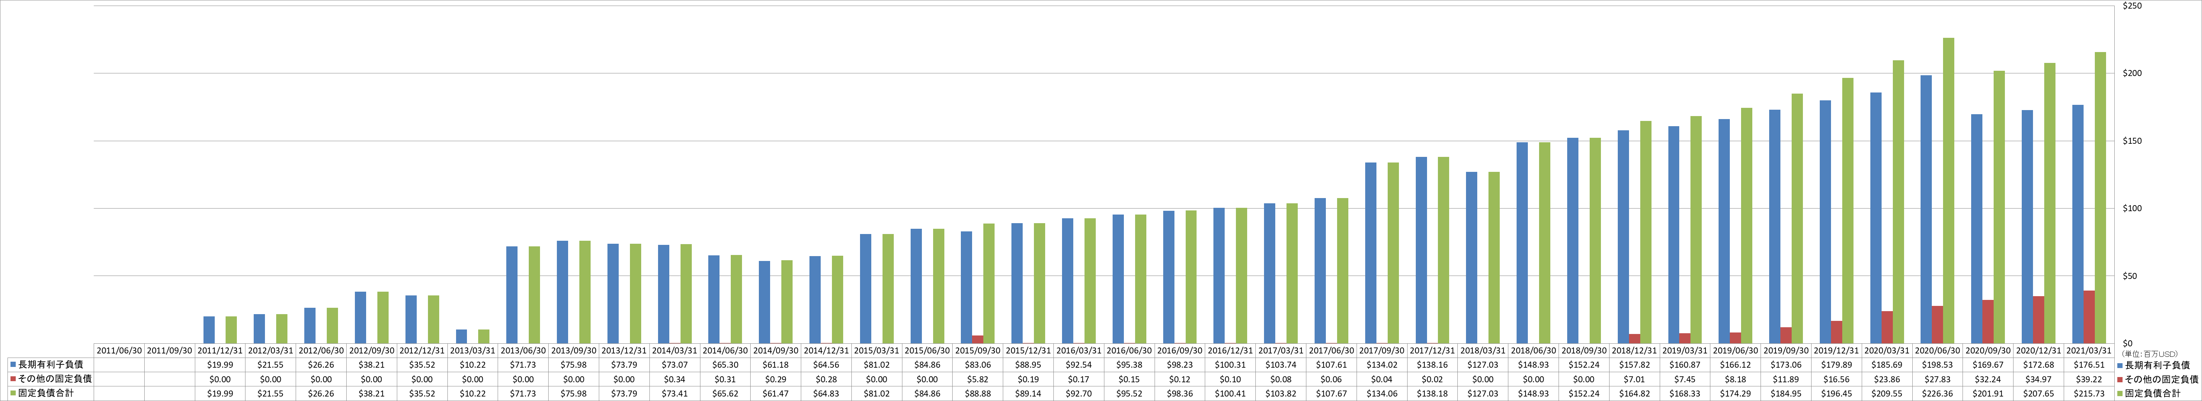Select the $5.82 cell
The image size is (2202, 401).
(x=978, y=379)
